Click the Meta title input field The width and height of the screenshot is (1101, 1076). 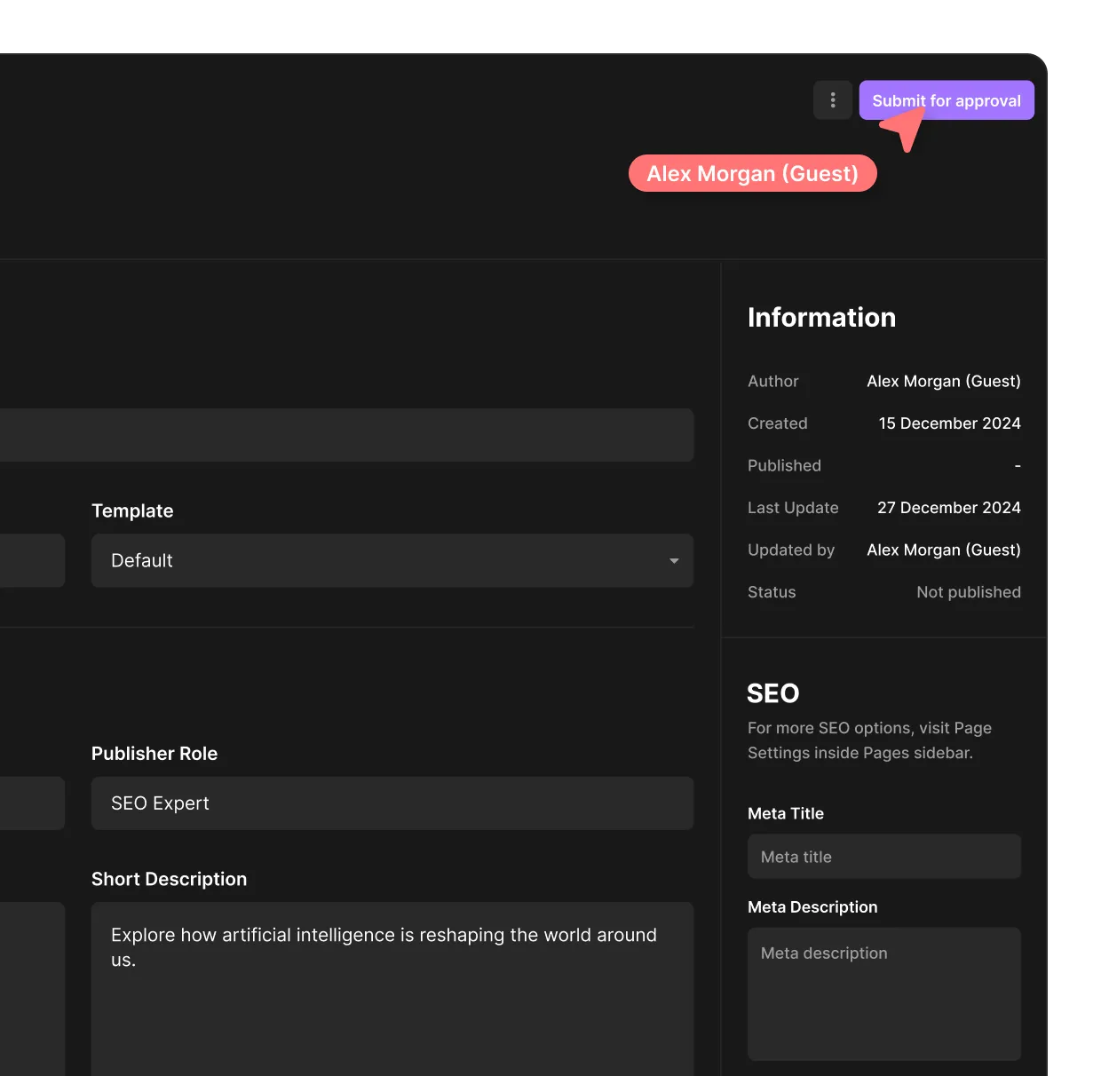[884, 857]
